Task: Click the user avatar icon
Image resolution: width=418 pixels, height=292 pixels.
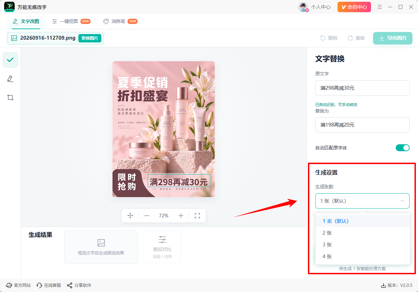Action: pyautogui.click(x=303, y=7)
